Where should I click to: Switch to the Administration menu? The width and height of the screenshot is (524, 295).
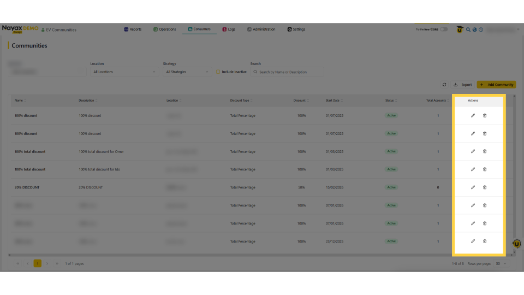coord(261,29)
